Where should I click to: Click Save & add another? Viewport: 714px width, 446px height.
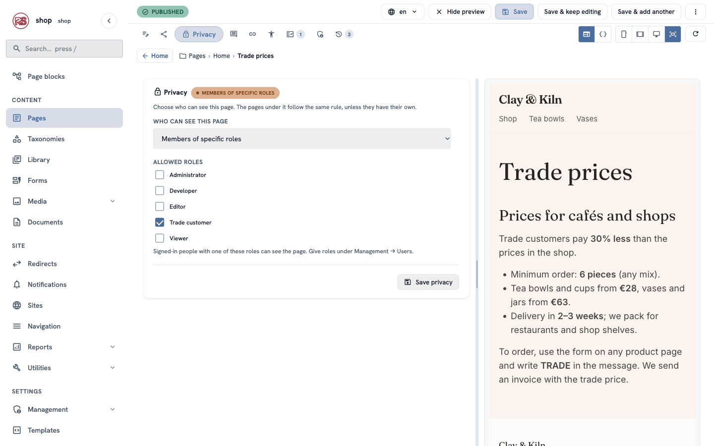pyautogui.click(x=646, y=12)
